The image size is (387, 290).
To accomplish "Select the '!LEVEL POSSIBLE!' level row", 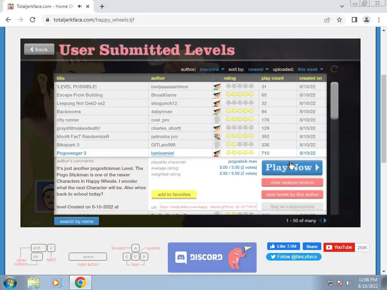I will click(x=190, y=86).
